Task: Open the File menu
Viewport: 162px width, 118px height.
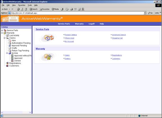Action: point(3,5)
